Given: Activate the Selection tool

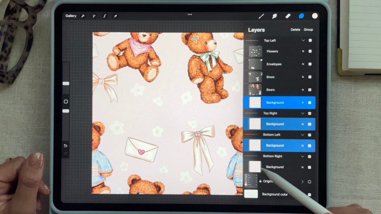Looking at the screenshot, I should pyautogui.click(x=105, y=16).
